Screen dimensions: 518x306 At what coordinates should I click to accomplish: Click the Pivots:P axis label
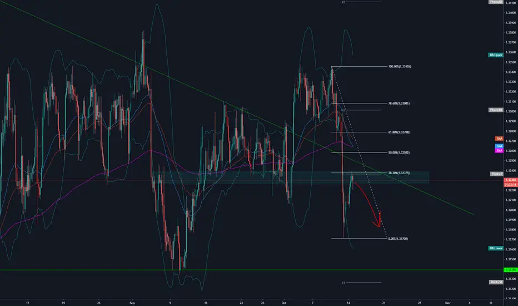pyautogui.click(x=497, y=174)
